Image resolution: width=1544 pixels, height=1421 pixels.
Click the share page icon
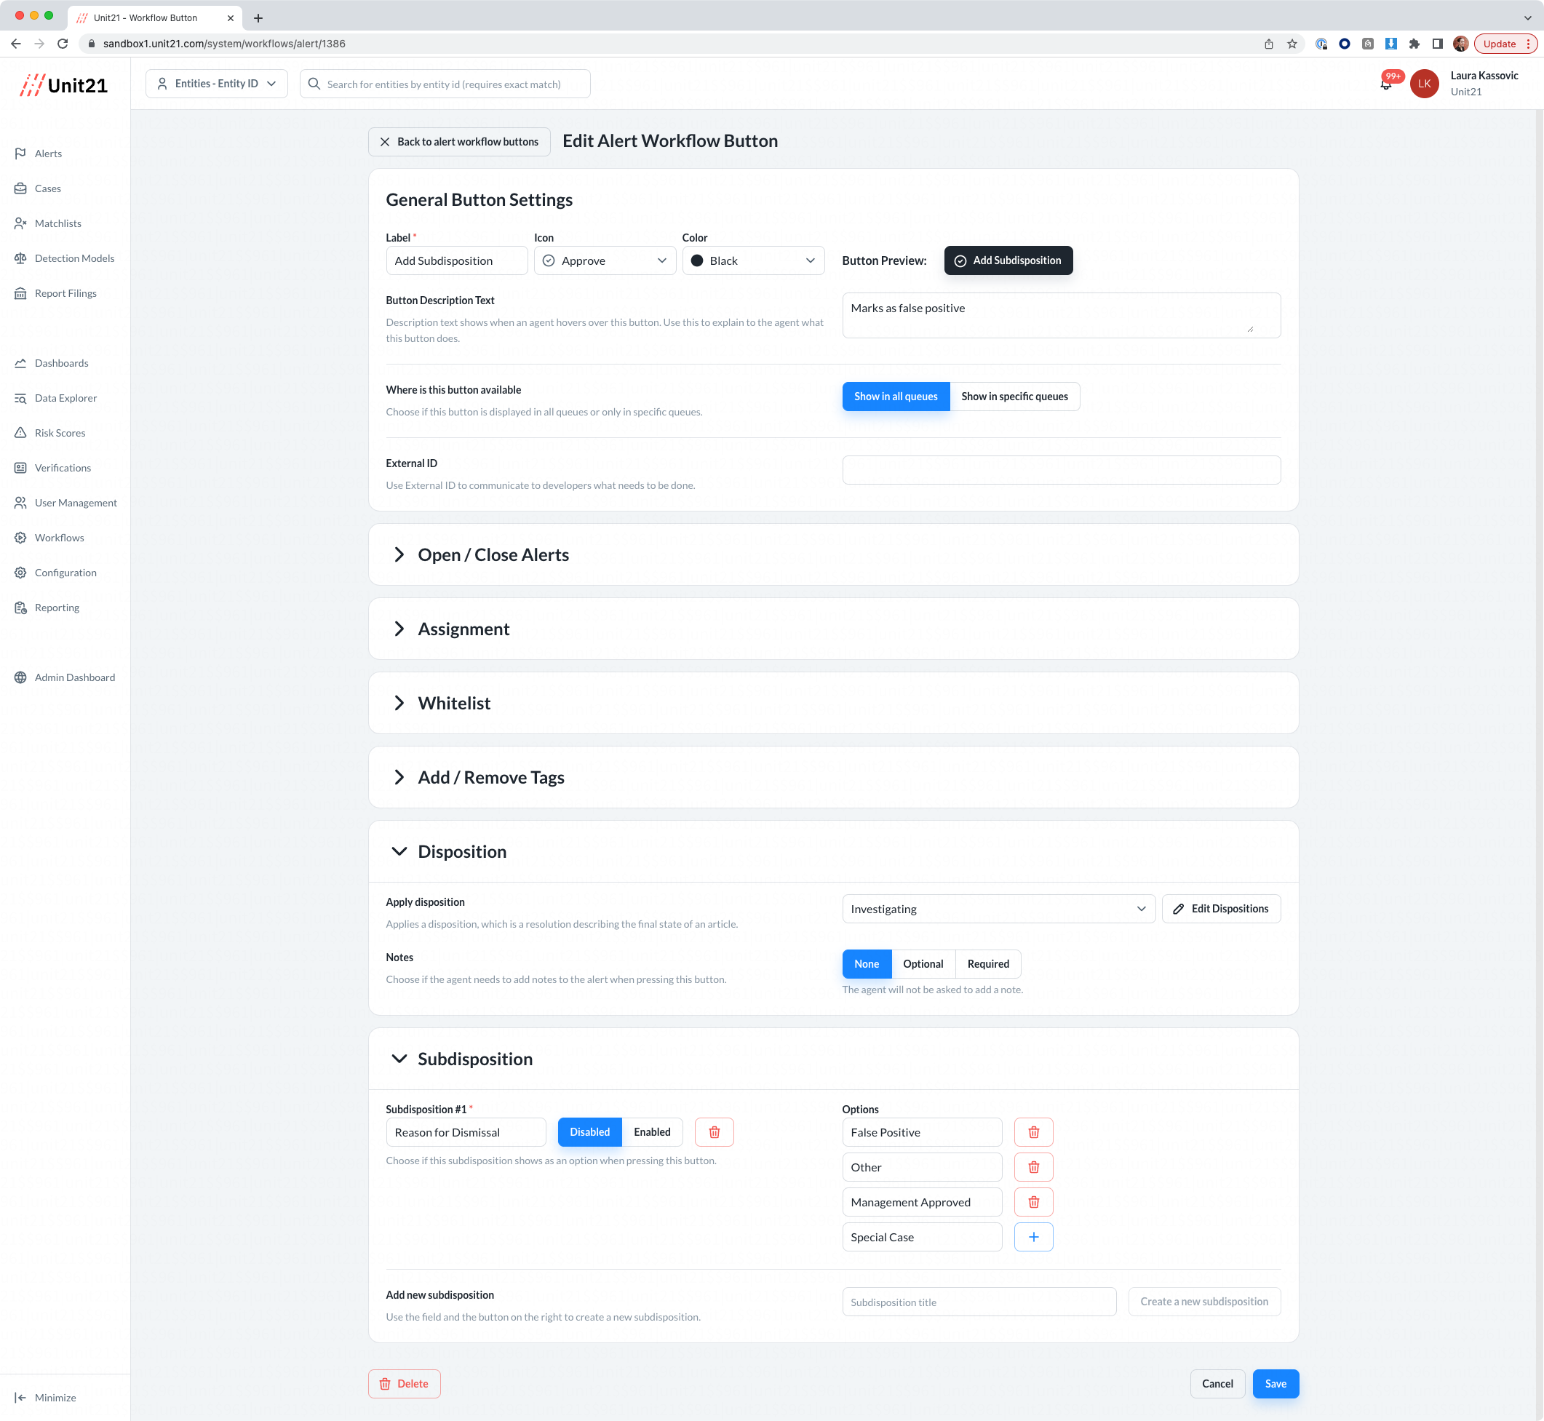click(1269, 44)
